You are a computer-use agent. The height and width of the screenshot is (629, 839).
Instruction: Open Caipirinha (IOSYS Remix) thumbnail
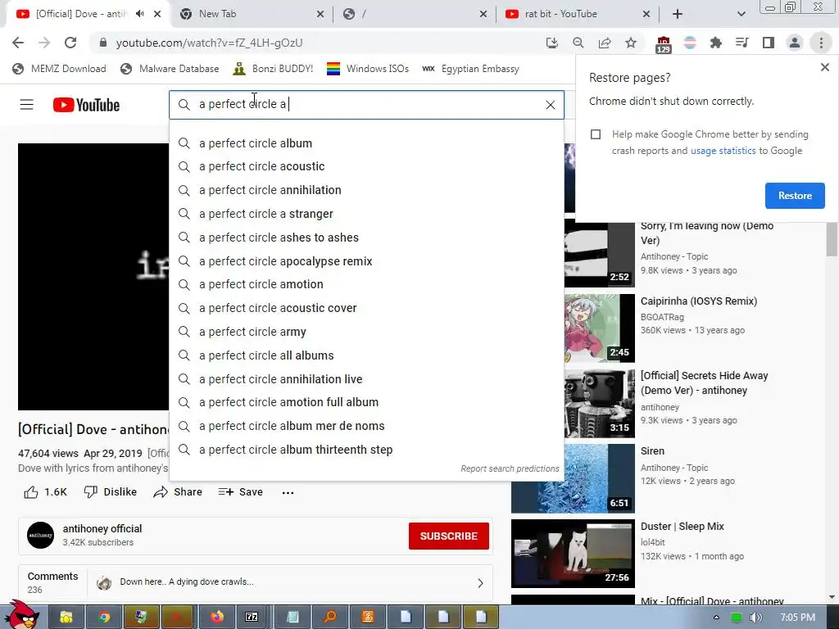click(600, 328)
